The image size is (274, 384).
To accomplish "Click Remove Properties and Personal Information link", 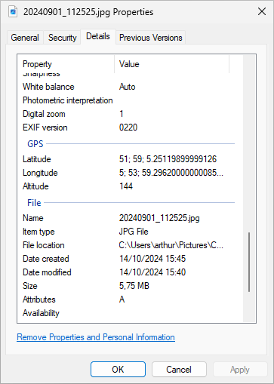I will [96, 337].
